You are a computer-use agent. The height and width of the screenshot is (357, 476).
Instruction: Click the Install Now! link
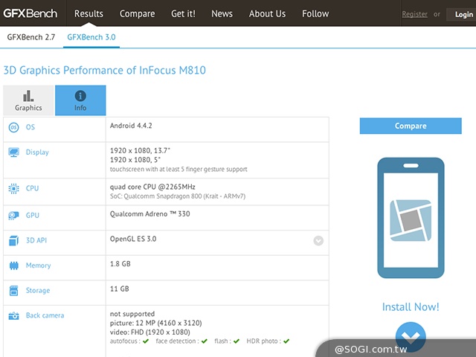411,307
